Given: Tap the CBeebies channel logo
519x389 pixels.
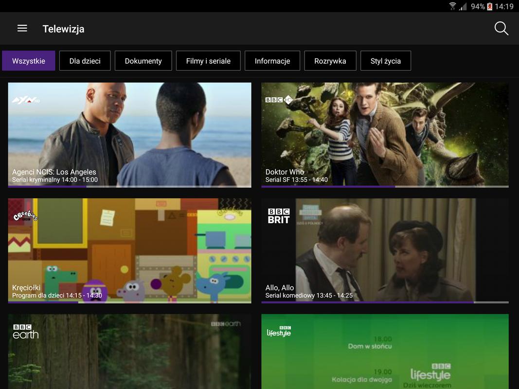Looking at the screenshot, I should [25, 216].
